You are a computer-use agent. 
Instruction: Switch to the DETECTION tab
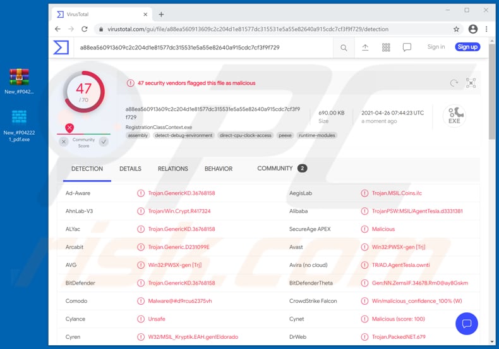[87, 169]
